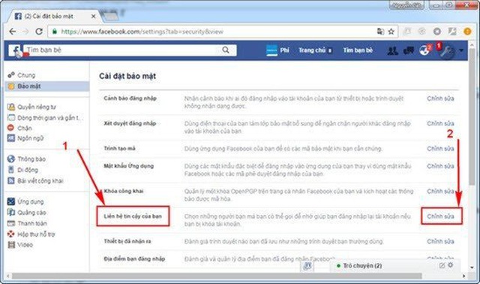480x284 pixels.
Task: Open the Phí profile link
Action: coord(277,50)
